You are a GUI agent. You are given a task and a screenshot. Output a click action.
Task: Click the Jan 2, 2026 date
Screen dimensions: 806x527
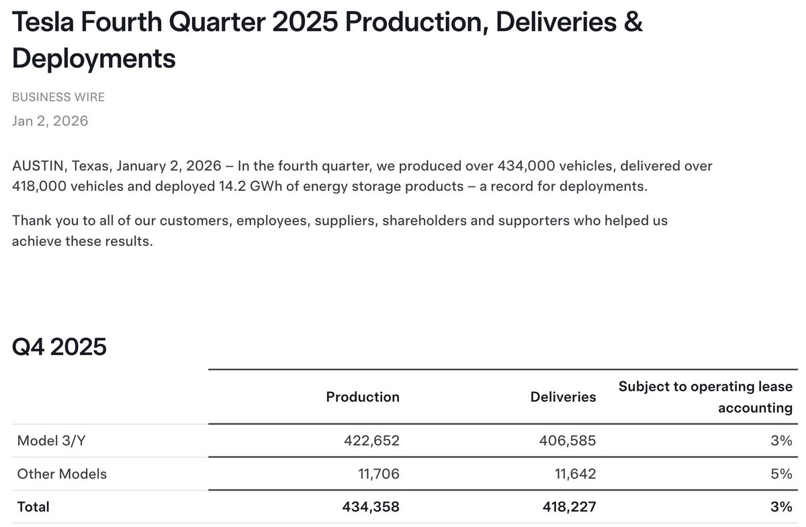point(50,121)
